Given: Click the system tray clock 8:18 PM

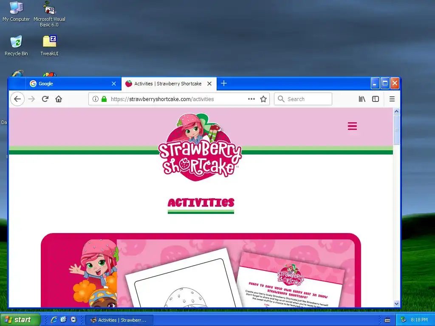Looking at the screenshot, I should pyautogui.click(x=419, y=320).
